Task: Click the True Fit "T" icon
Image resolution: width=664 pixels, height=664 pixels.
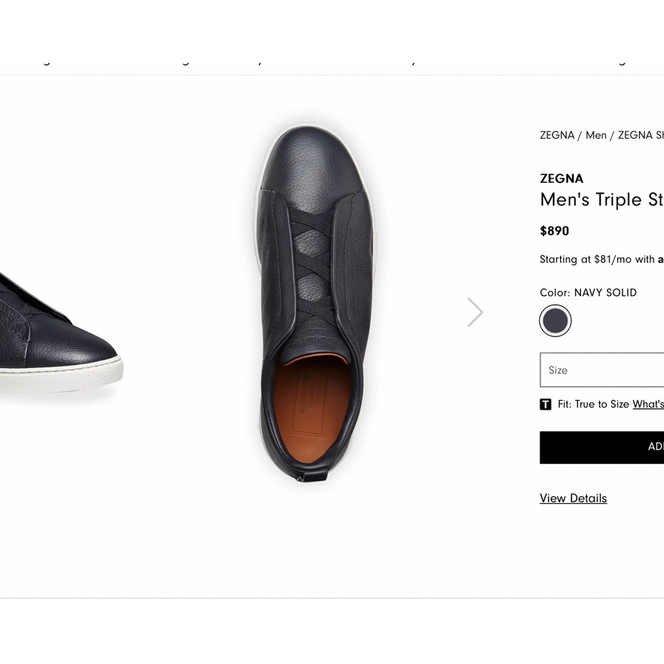Action: (x=545, y=404)
